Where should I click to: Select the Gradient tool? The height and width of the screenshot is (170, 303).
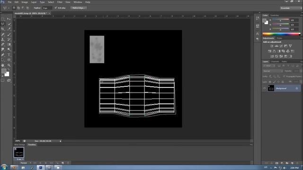pos(9,44)
